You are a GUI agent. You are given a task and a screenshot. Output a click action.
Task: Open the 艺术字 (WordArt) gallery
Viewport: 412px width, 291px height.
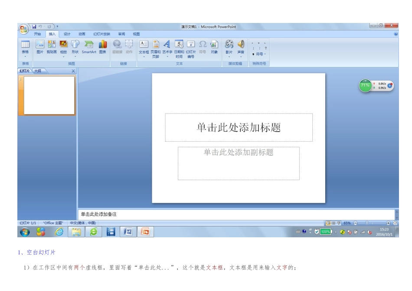point(167,49)
